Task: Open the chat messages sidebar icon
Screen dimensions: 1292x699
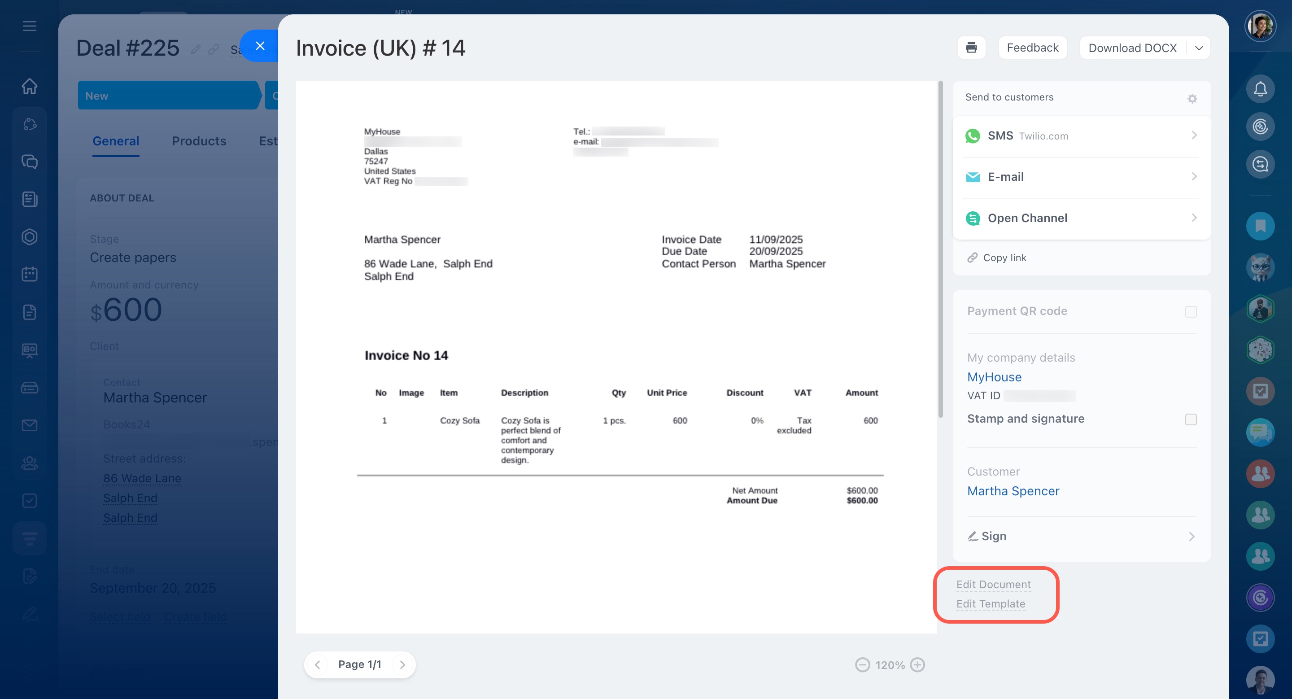Action: coord(30,162)
